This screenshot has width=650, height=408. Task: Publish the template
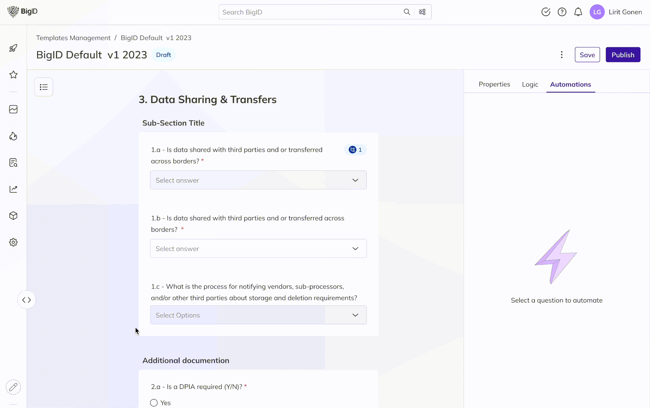click(623, 55)
